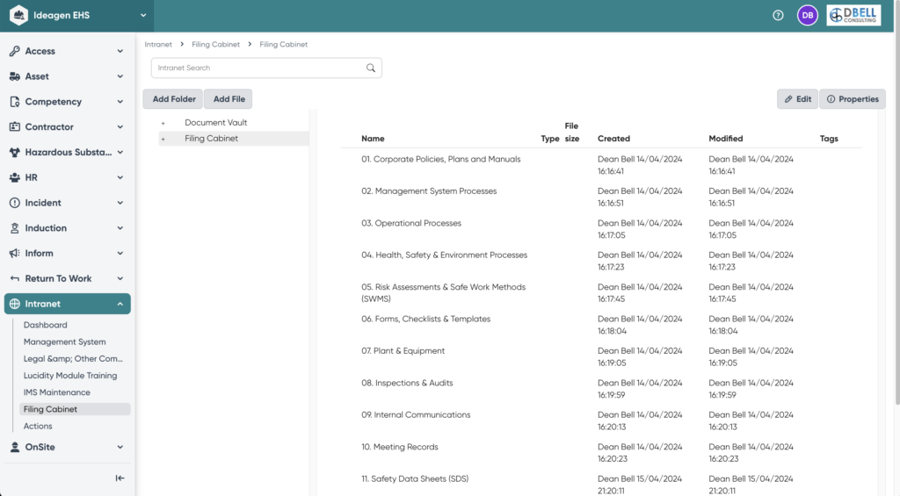Image resolution: width=900 pixels, height=496 pixels.
Task: Expand the Incident menu chevron
Action: coord(120,203)
